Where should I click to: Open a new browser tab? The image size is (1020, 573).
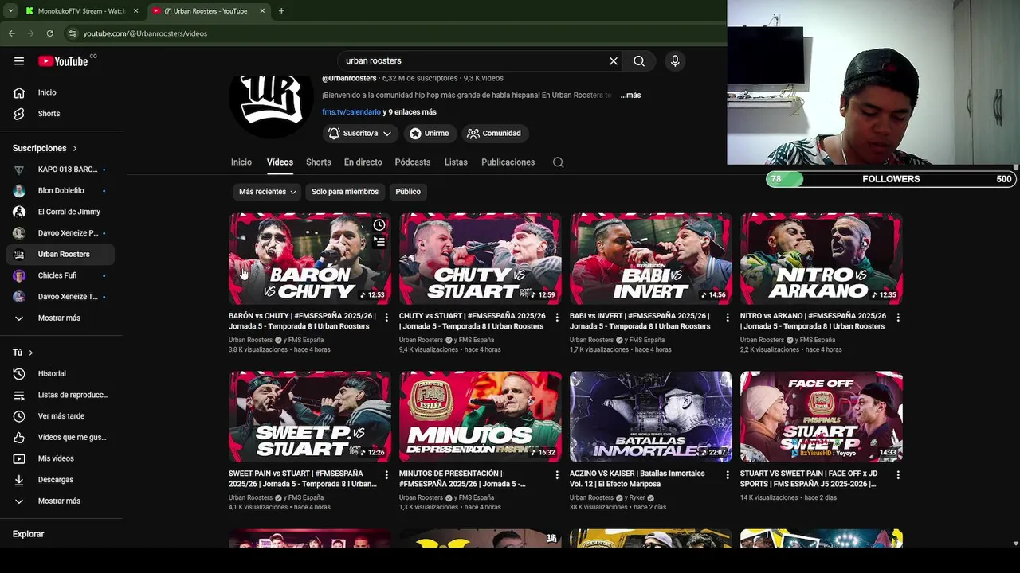(x=281, y=11)
